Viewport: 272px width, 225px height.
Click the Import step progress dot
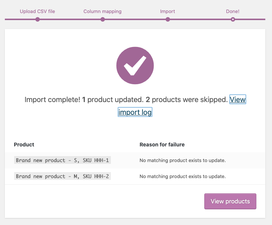pyautogui.click(x=168, y=19)
